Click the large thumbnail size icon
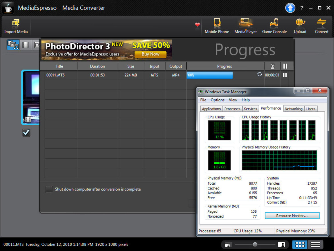Viewport: 334px width, 251px height. coord(281,245)
